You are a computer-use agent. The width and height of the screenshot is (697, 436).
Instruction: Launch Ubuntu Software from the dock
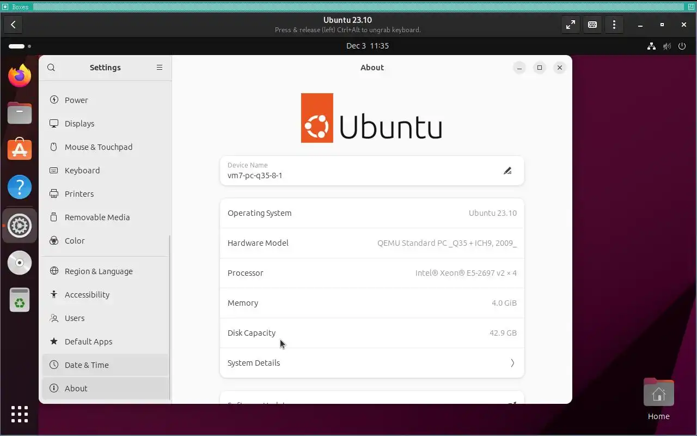pyautogui.click(x=20, y=149)
